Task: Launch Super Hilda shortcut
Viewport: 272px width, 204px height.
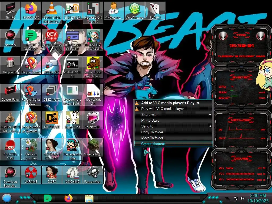Action: pos(72,120)
